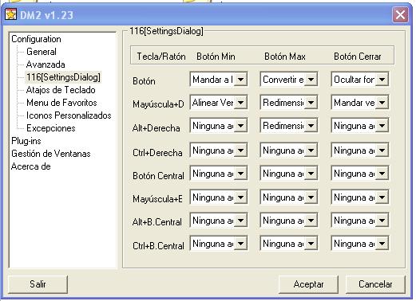Image resolution: width=416 pixels, height=301 pixels.
Task: Open Iconos Personalizados settings
Action: point(69,115)
